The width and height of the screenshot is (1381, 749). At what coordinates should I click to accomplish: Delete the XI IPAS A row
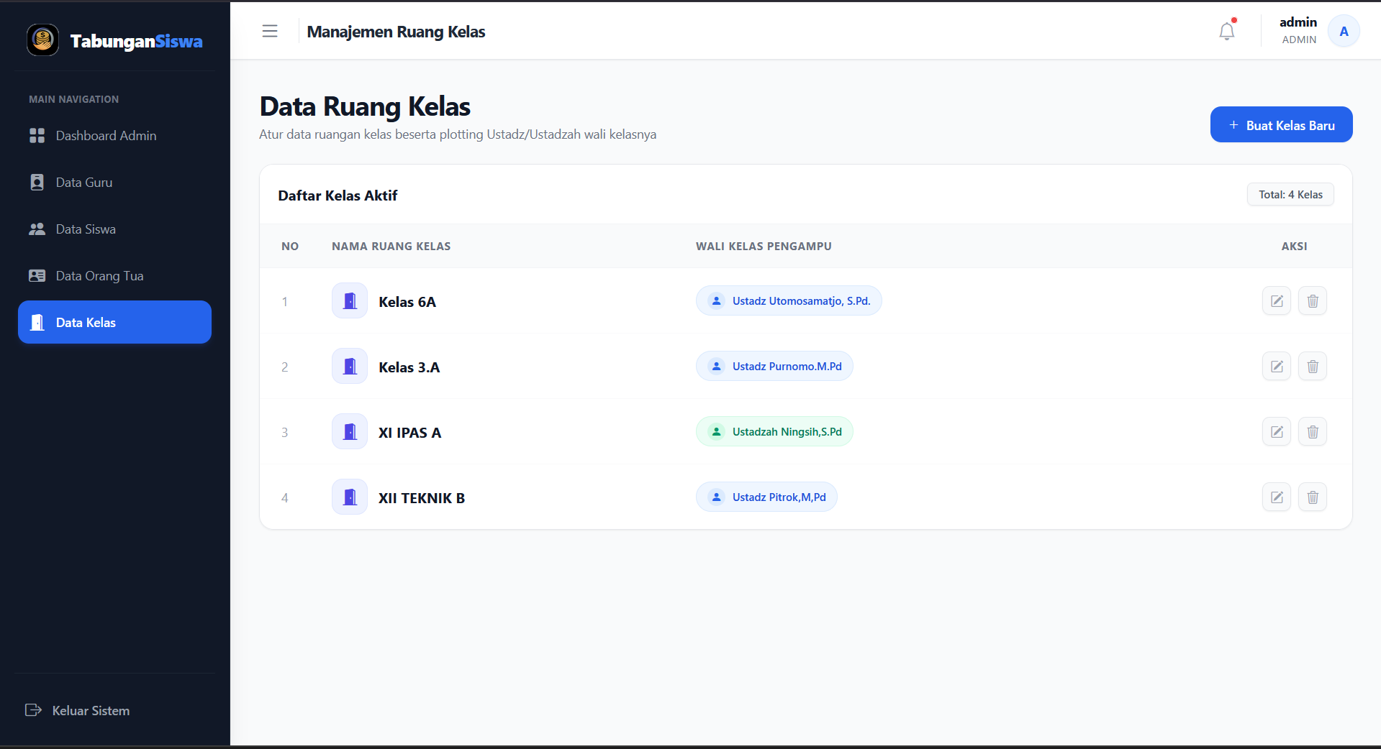point(1313,432)
